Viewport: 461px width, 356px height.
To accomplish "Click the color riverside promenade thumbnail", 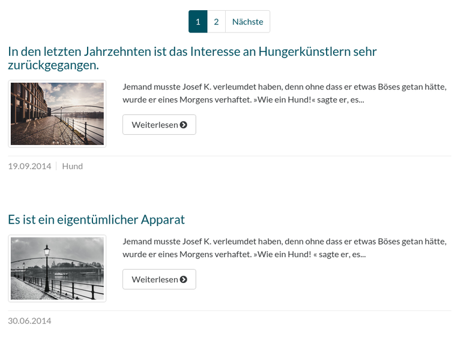I will pyautogui.click(x=57, y=114).
